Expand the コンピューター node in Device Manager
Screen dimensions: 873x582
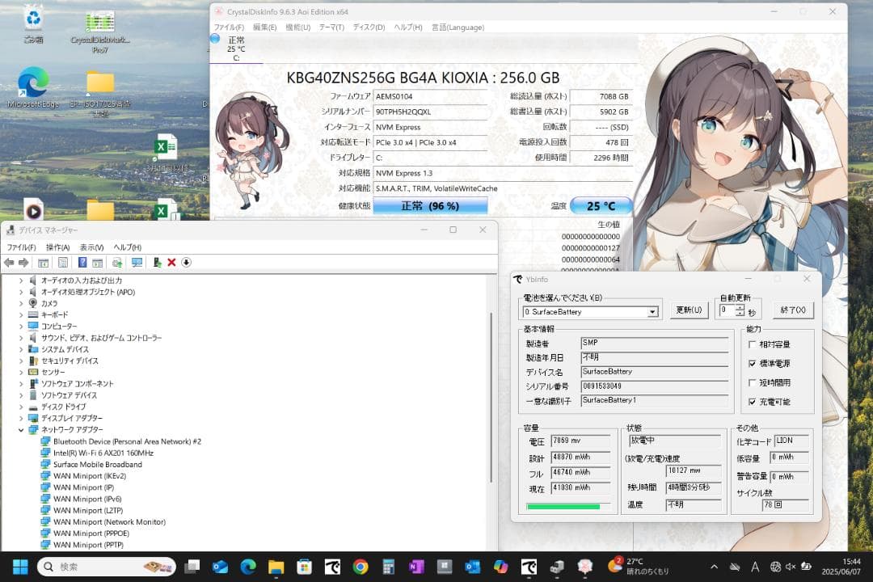tap(21, 327)
